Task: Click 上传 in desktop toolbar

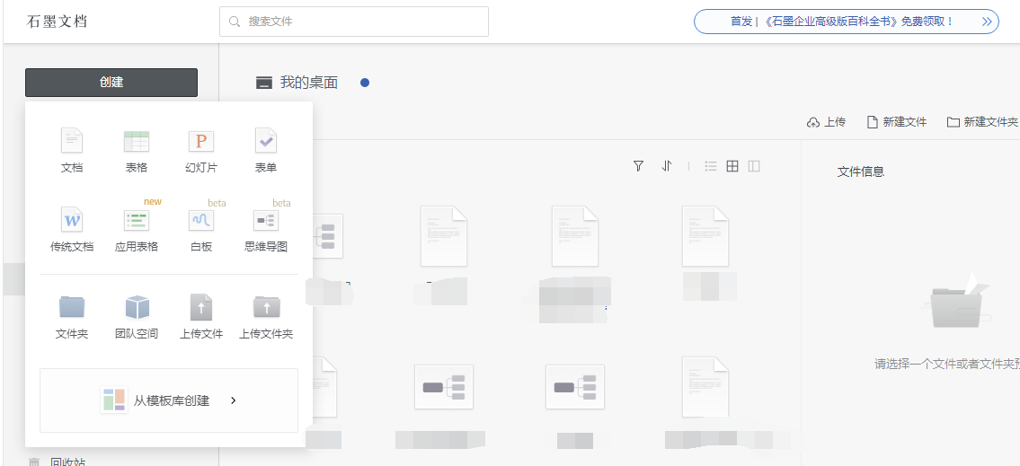Action: pyautogui.click(x=826, y=122)
